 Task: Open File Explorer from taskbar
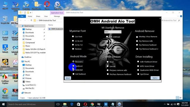[65, 104]
